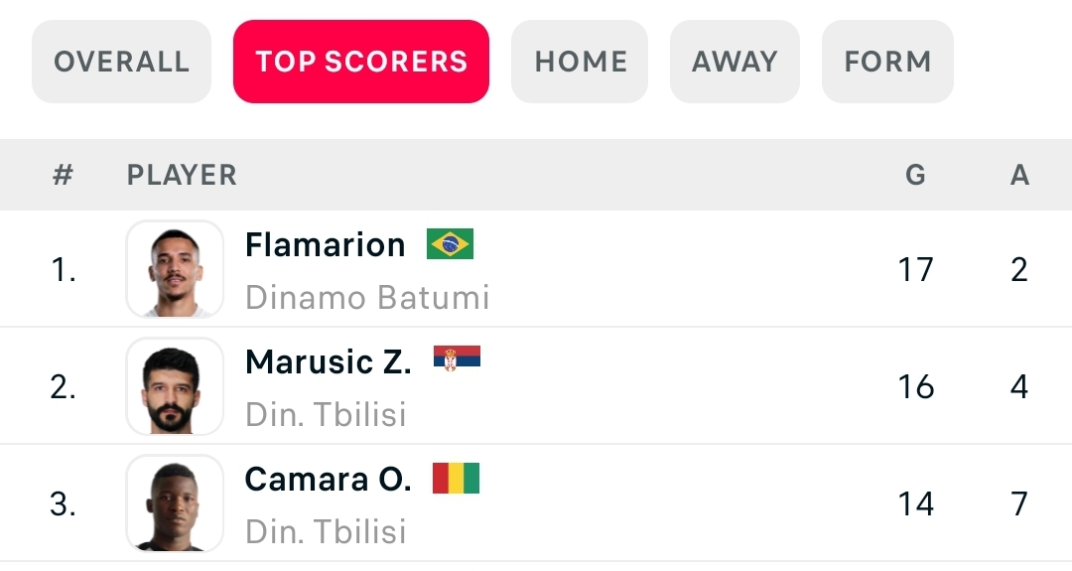
Task: Click the Brazil flag icon
Action: [x=450, y=244]
